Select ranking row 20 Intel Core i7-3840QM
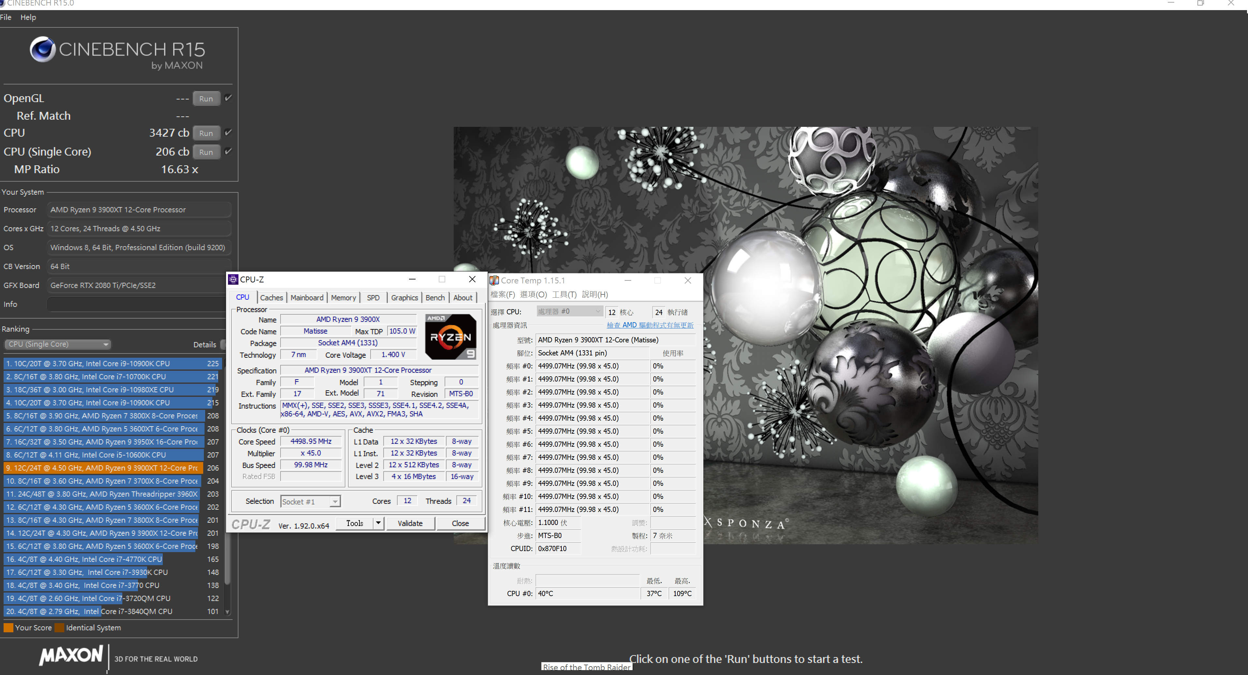1248x675 pixels. (x=113, y=611)
